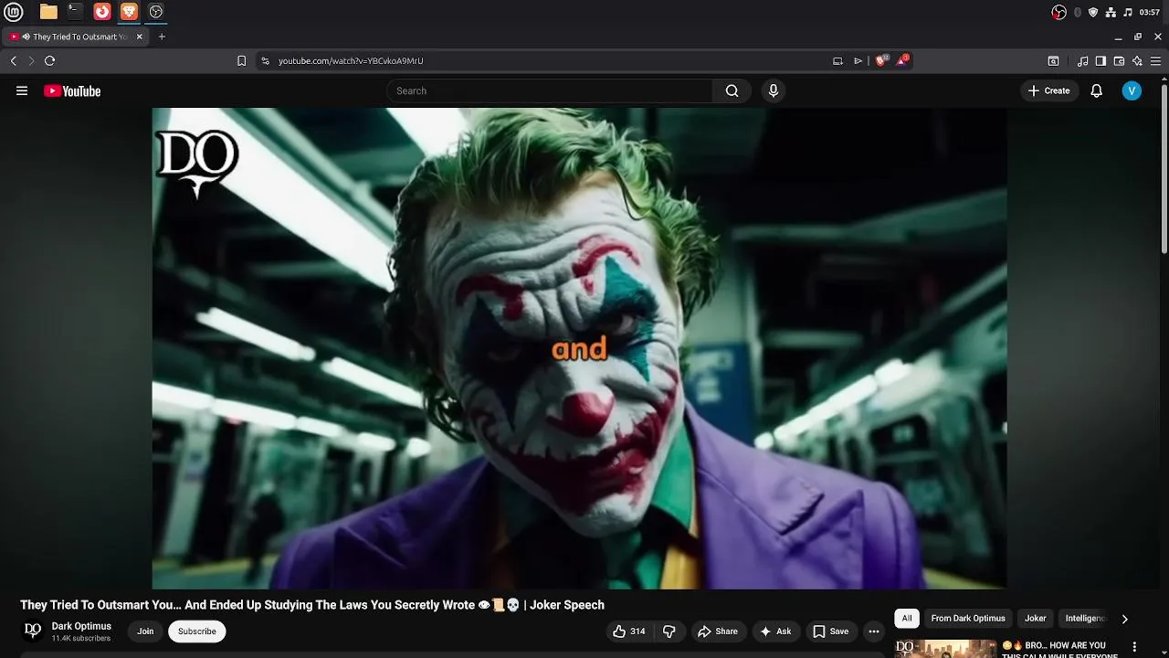Like the video with thumbs up
Viewport: 1169px width, 658px height.
[629, 631]
